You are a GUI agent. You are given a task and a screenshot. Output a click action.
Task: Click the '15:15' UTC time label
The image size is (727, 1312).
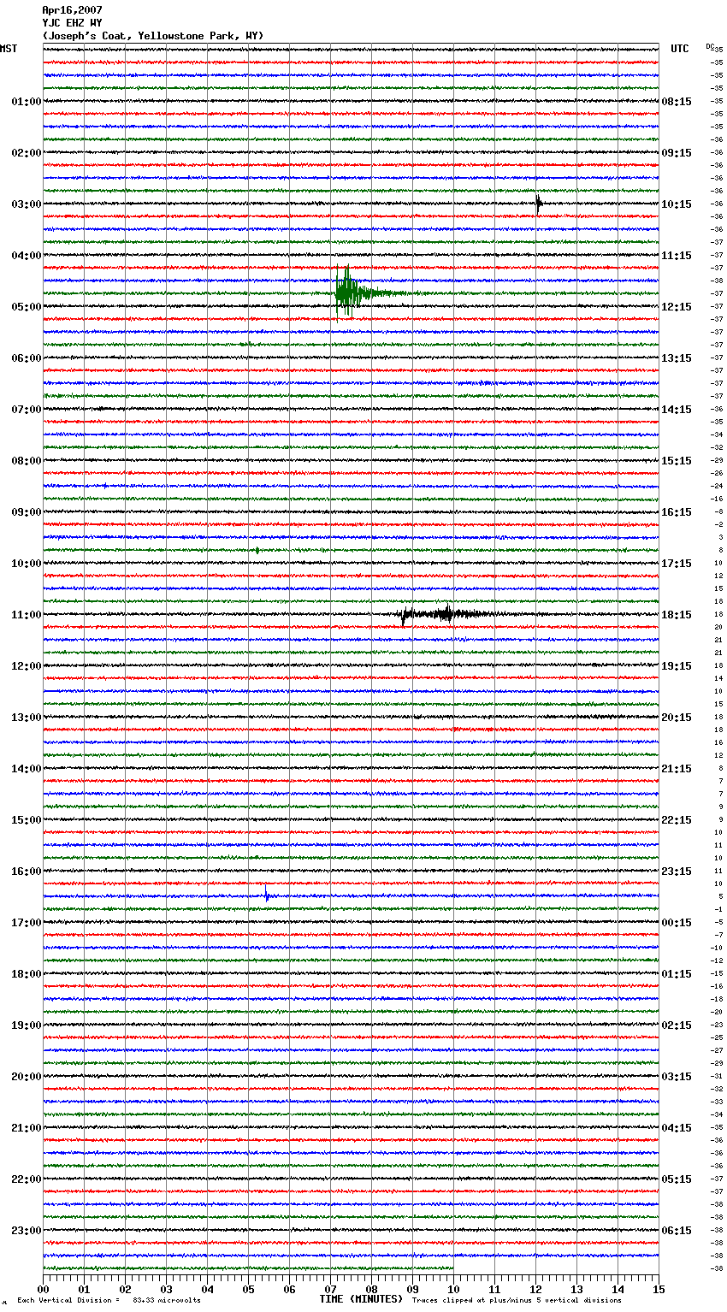coord(677,461)
